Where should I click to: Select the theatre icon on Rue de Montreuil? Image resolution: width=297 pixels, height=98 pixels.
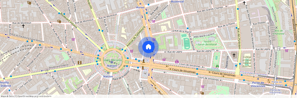click(x=59, y=21)
